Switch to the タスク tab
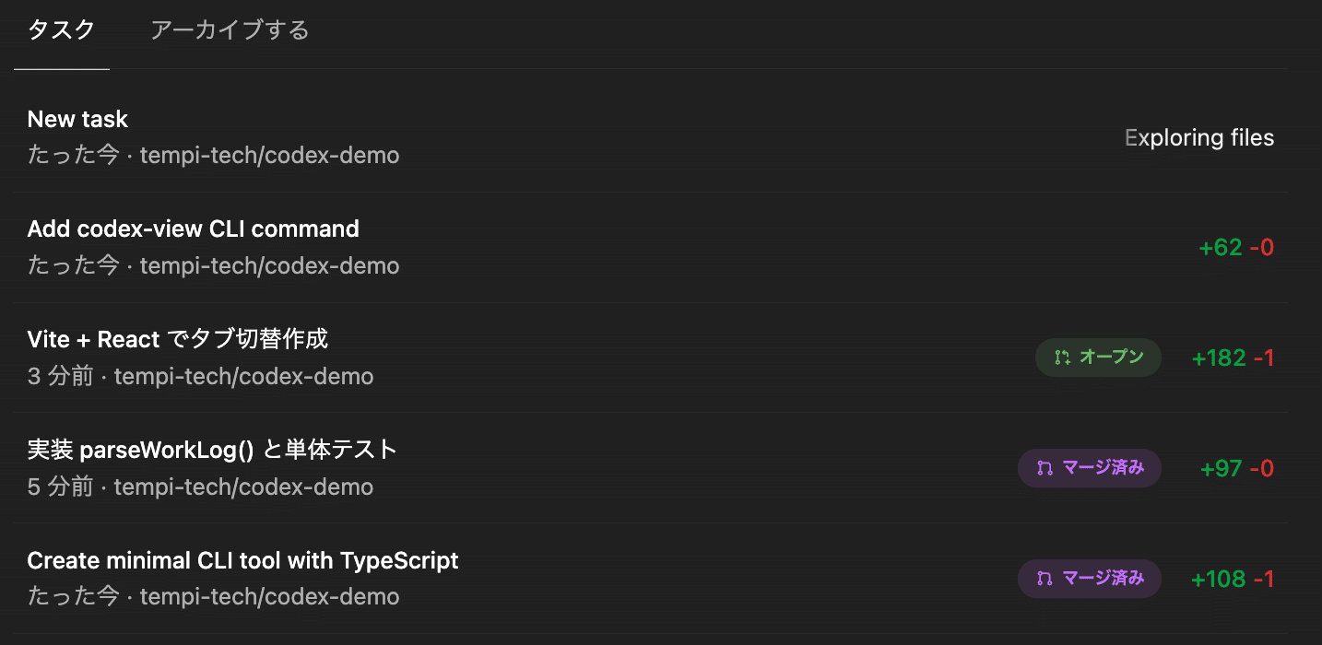The image size is (1322, 645). [x=62, y=30]
